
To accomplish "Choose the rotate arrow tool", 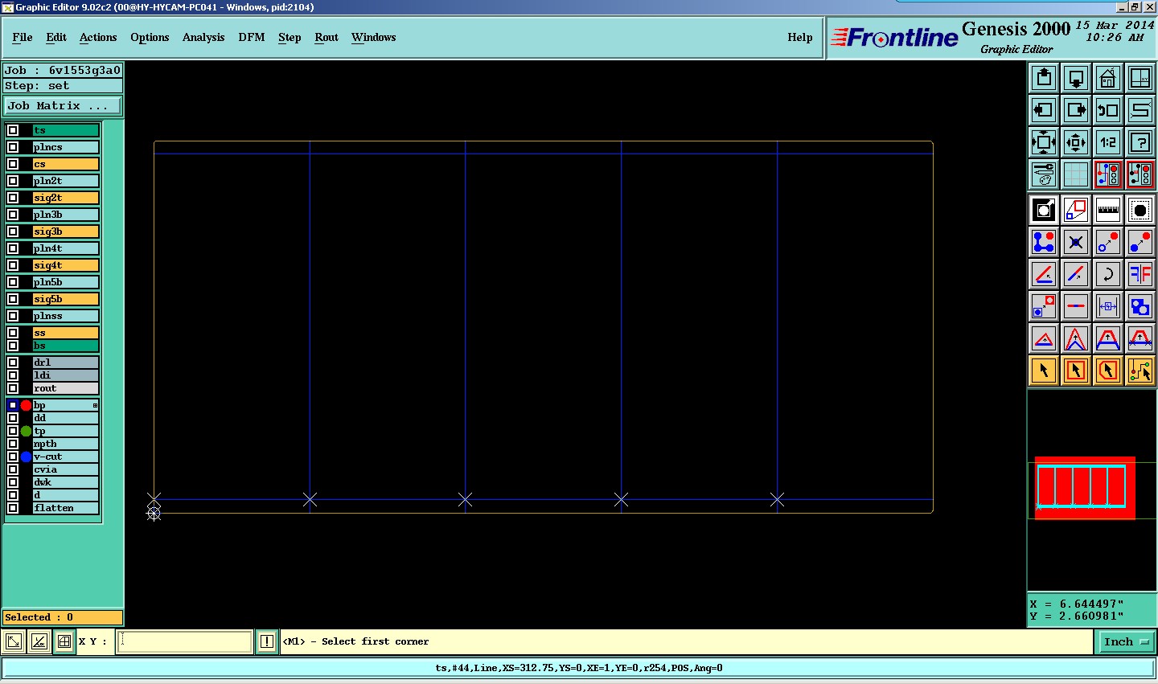I will 1108,274.
